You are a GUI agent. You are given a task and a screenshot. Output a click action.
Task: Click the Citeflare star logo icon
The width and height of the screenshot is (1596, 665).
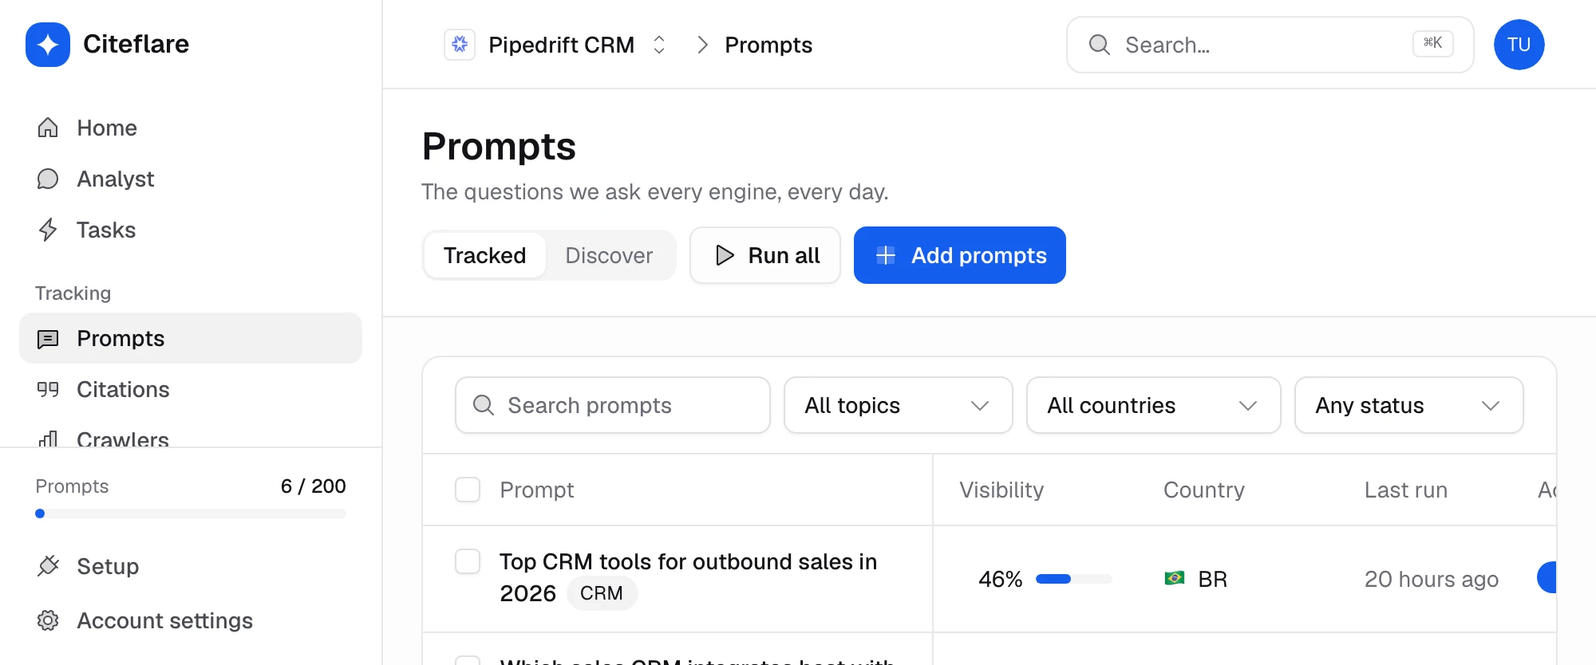48,45
